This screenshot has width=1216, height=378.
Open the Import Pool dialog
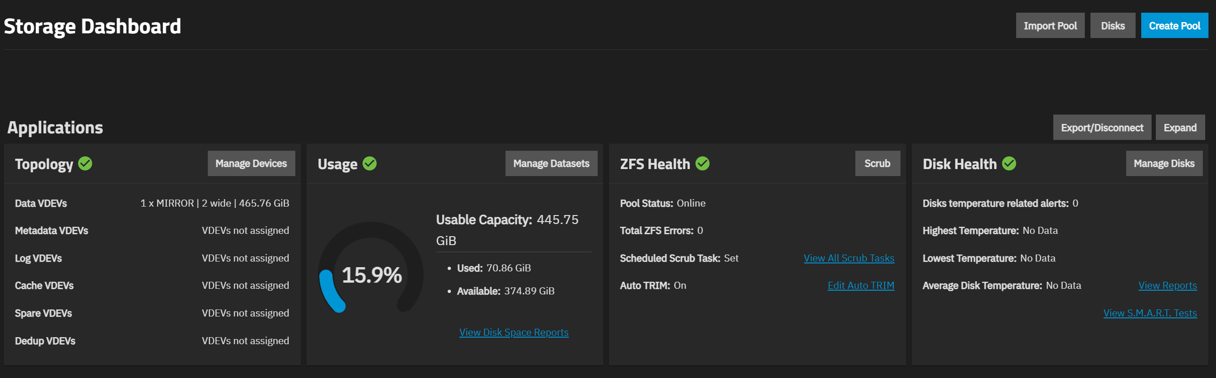(1050, 26)
